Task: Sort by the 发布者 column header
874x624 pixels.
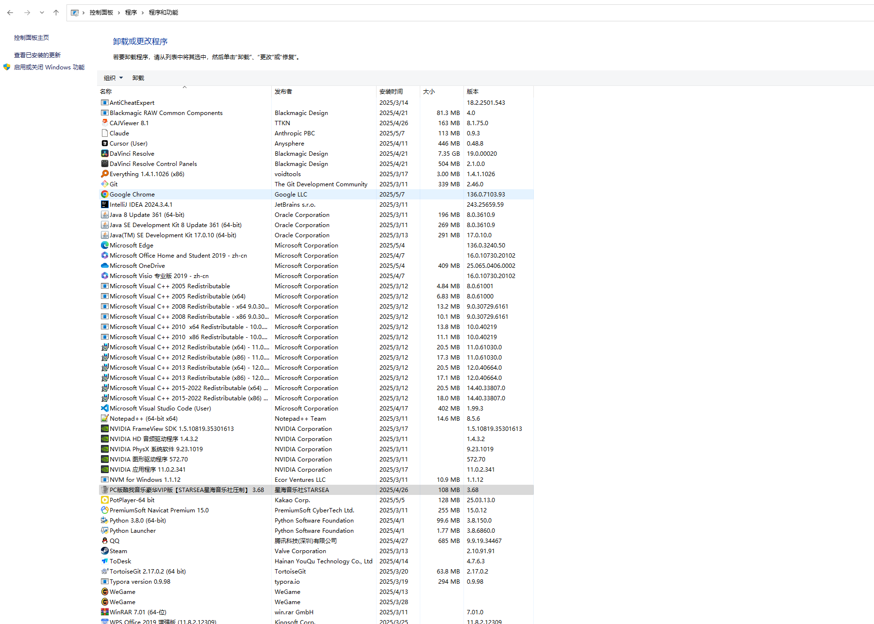Action: click(x=324, y=91)
